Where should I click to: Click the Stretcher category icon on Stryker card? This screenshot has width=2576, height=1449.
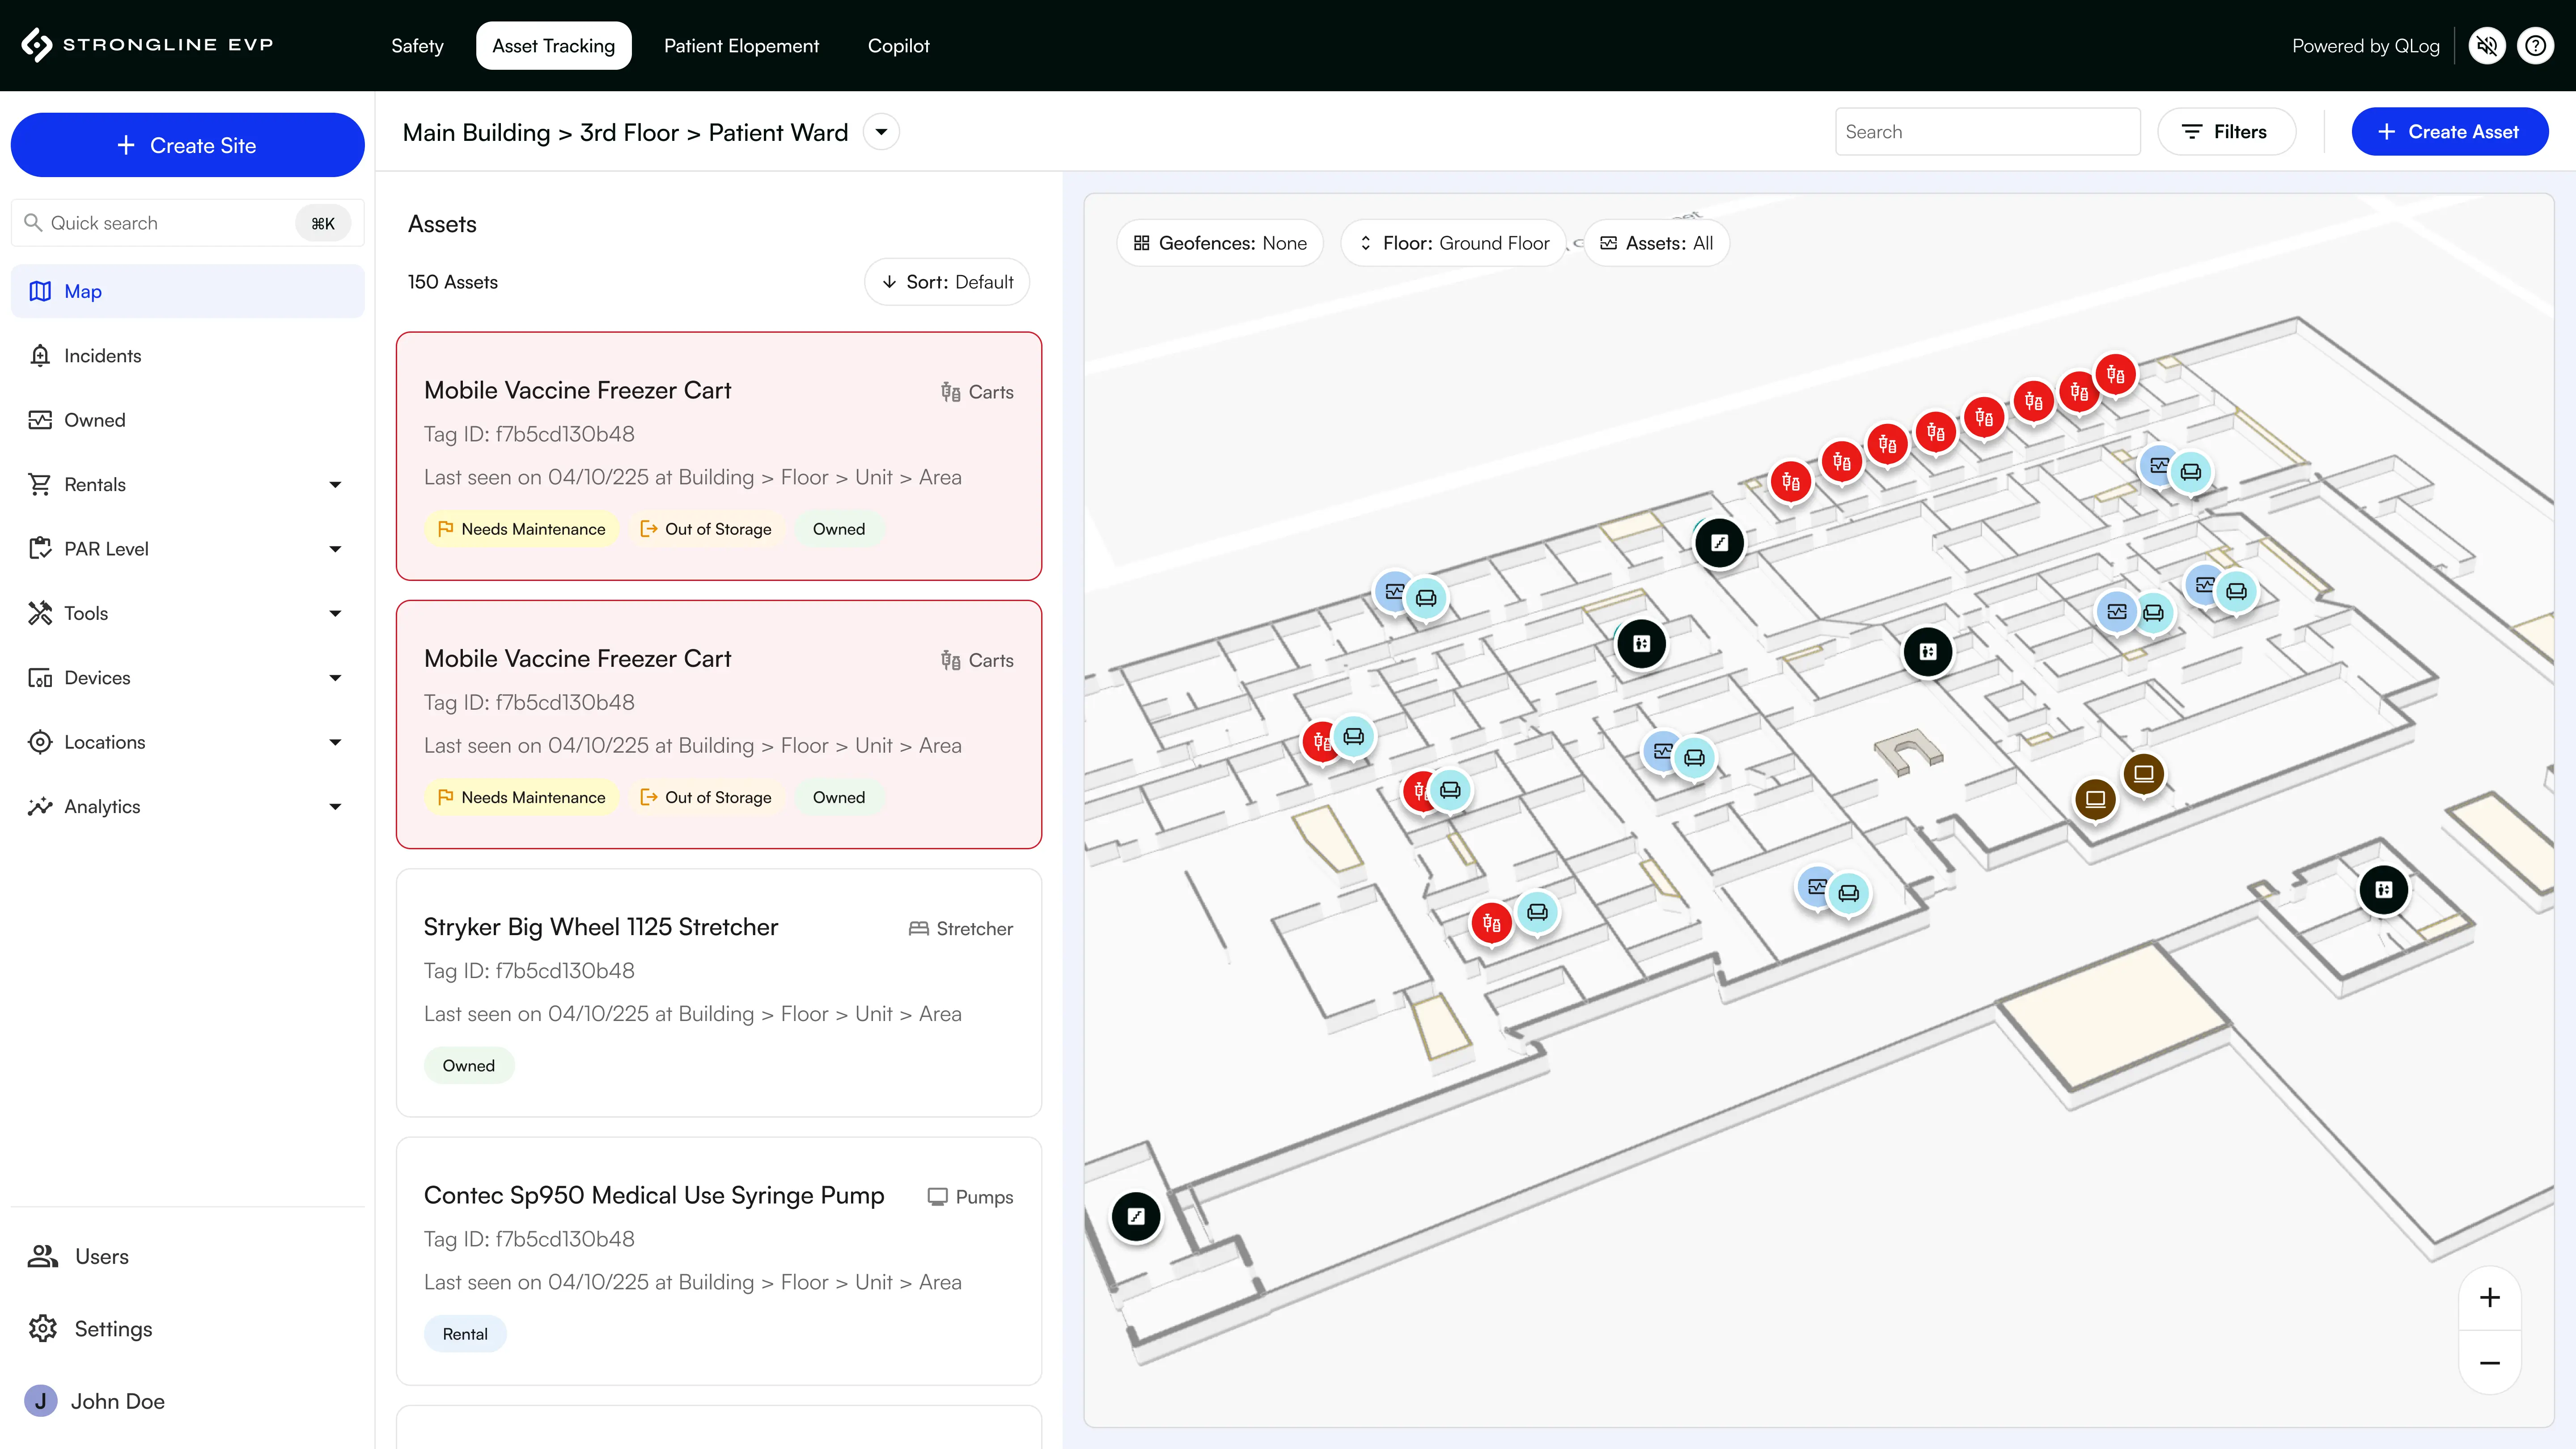tap(918, 928)
